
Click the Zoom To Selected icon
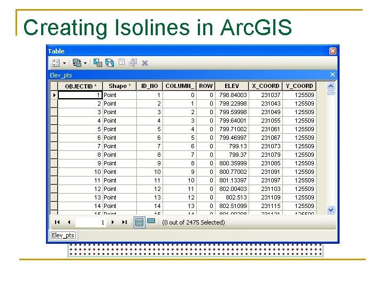pos(133,63)
